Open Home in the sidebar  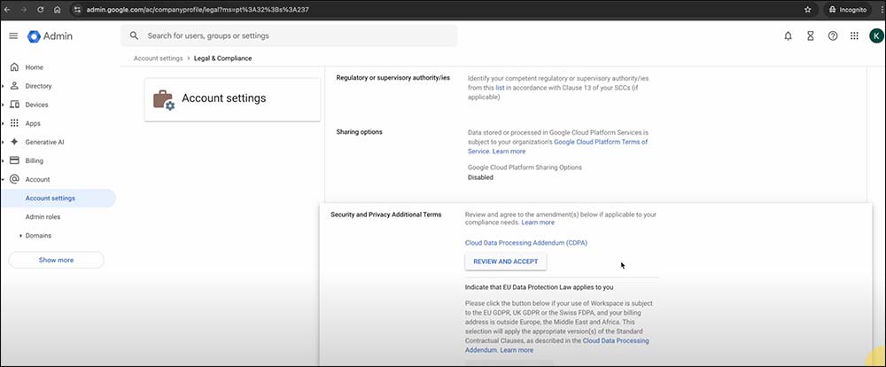(x=34, y=67)
